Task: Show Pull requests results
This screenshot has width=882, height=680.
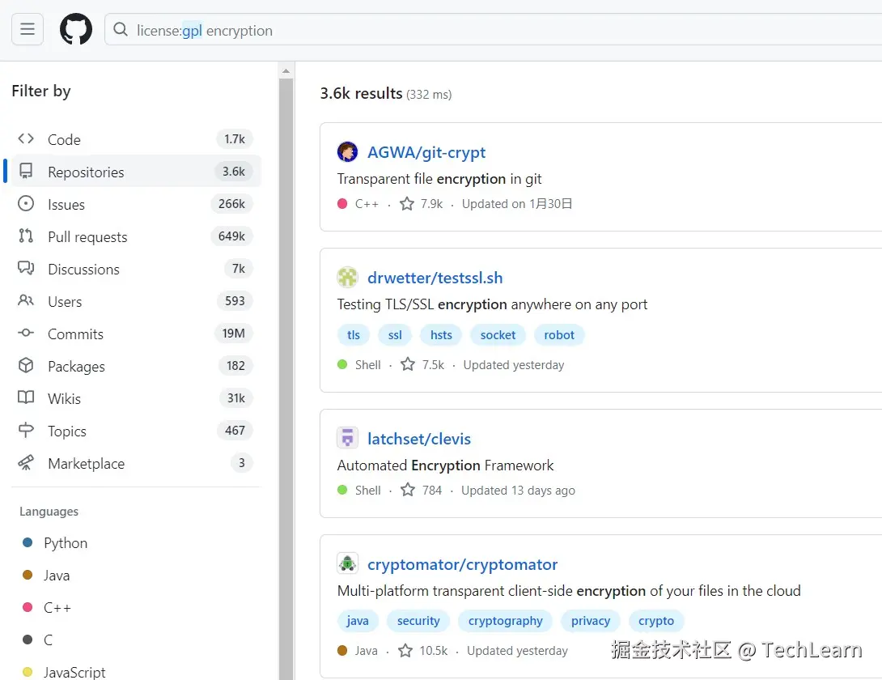Action: click(x=136, y=236)
